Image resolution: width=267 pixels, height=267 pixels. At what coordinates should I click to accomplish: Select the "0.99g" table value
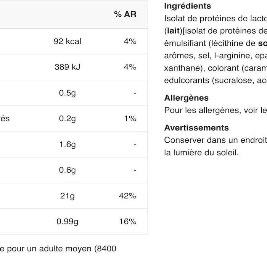[x=68, y=222]
